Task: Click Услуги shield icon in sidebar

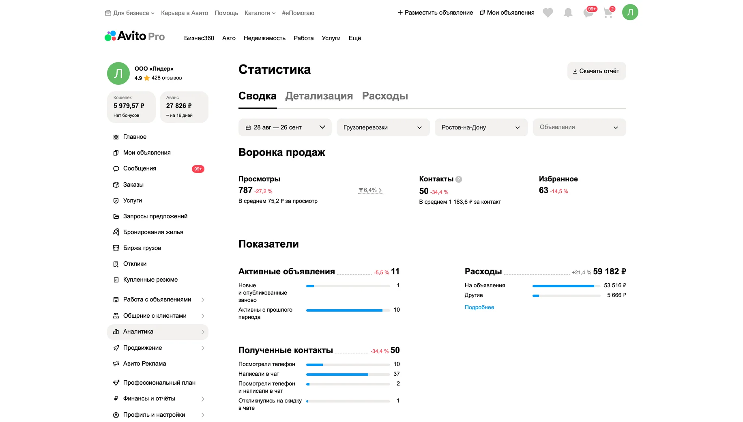Action: tap(116, 201)
